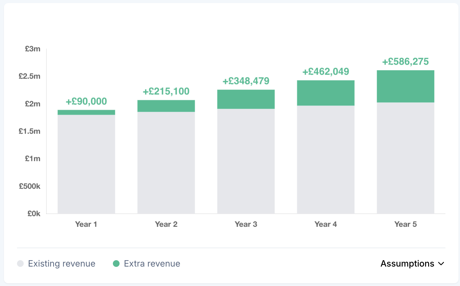
Task: Toggle Existing revenue visibility via legend
Action: coord(61,264)
